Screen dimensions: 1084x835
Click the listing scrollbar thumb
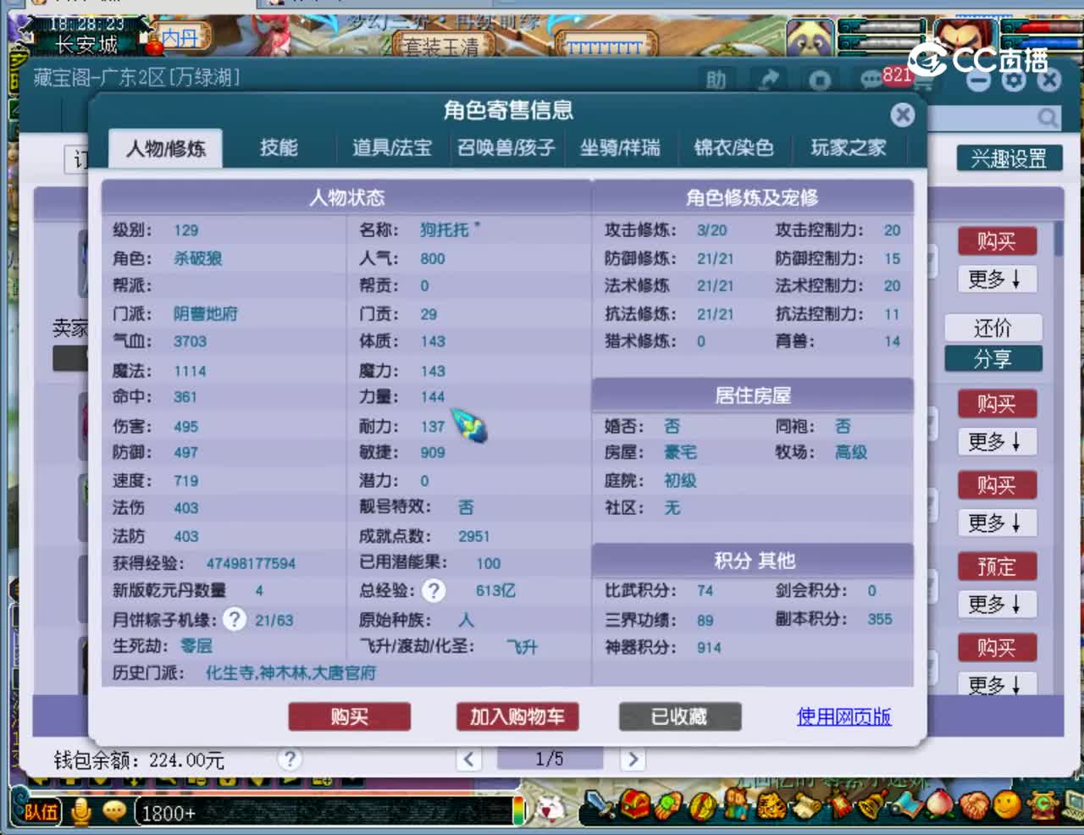tap(1059, 240)
